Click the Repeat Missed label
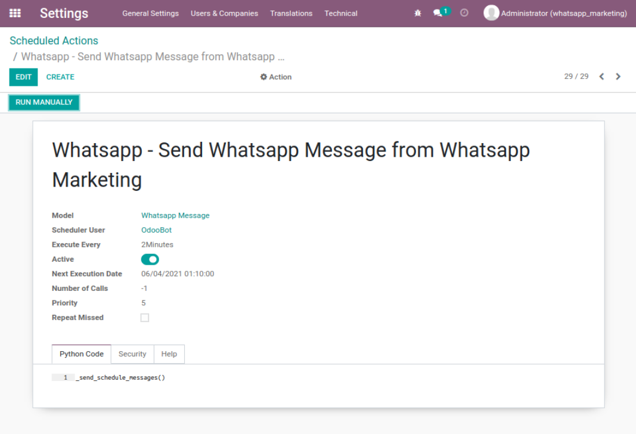The width and height of the screenshot is (636, 434). click(x=77, y=318)
